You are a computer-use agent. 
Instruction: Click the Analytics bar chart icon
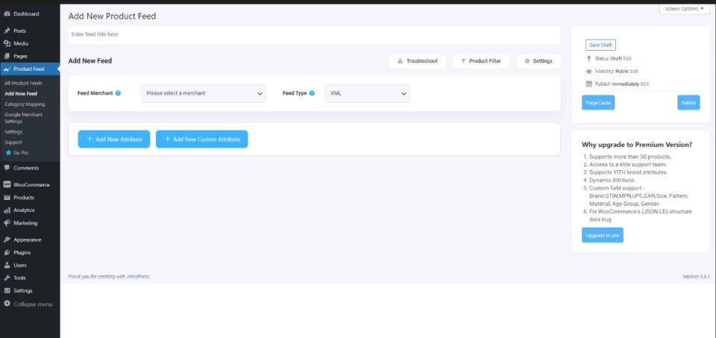[7, 210]
